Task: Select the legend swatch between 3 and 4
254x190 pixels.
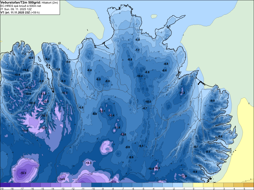Action: click(x=229, y=185)
